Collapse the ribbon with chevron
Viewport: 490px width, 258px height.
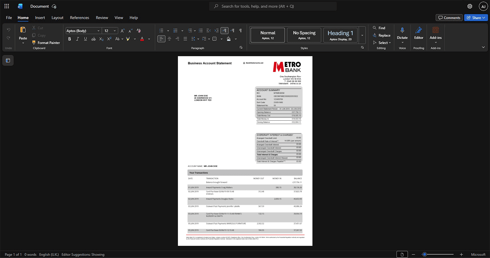(483, 47)
